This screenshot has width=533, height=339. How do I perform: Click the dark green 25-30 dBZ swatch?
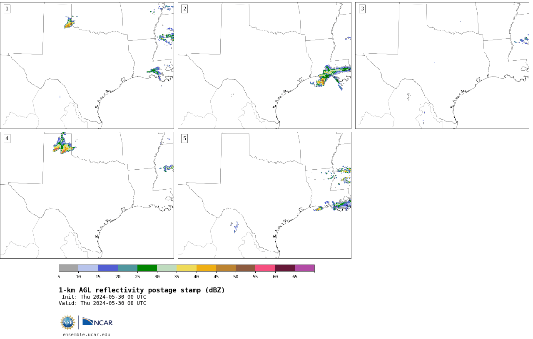tap(147, 268)
